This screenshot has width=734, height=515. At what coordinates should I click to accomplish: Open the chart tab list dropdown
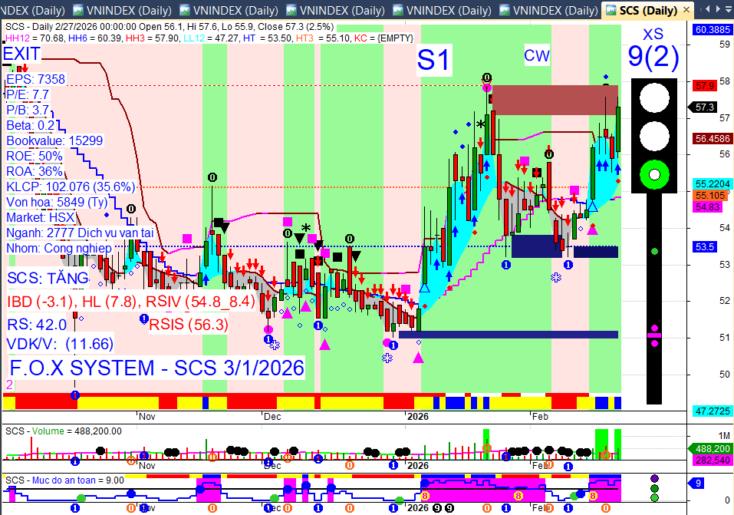729,9
